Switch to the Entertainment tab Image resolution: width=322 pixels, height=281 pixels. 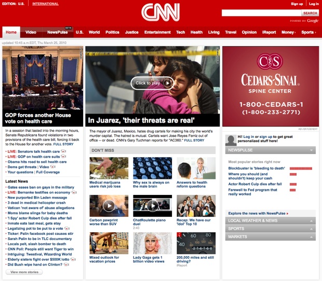[157, 32]
